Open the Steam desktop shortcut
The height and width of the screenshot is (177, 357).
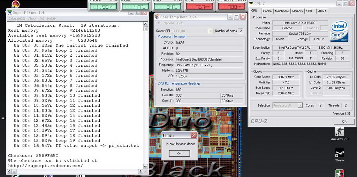pyautogui.click(x=340, y=155)
